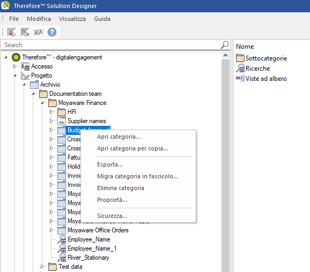
Task: Select Migra categoria in fascicolo...
Action: point(138,176)
